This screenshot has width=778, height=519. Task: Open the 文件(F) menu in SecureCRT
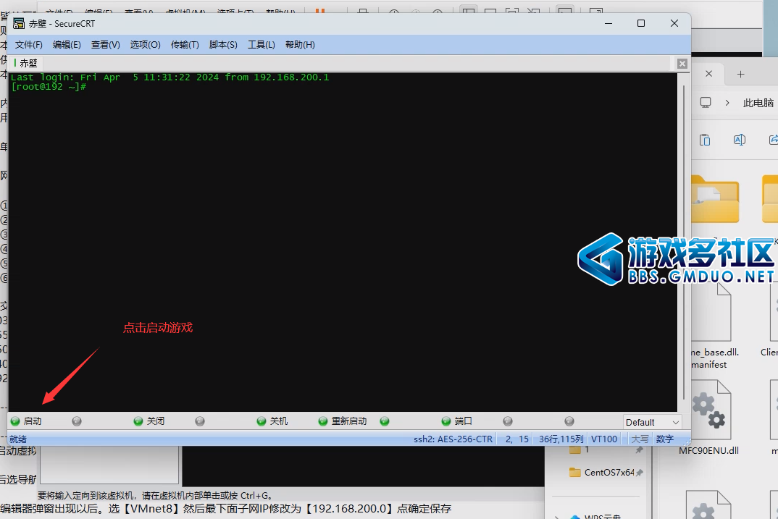click(29, 45)
